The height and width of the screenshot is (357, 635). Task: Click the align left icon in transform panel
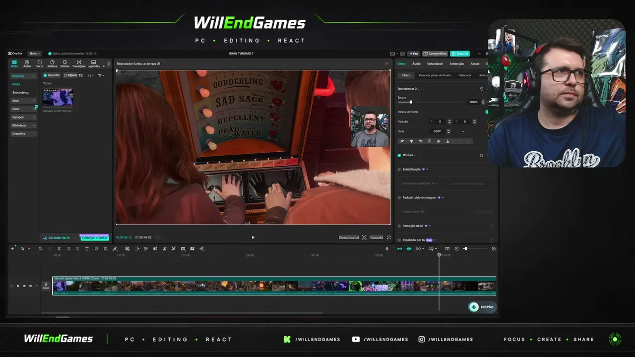[x=402, y=141]
